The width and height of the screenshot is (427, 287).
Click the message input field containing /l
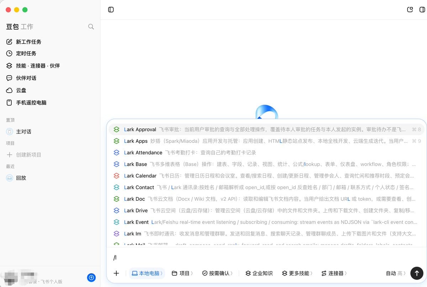click(267, 258)
